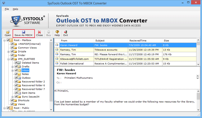Click down arrow of email list scrollbar
The image size is (202, 118).
click(198, 64)
